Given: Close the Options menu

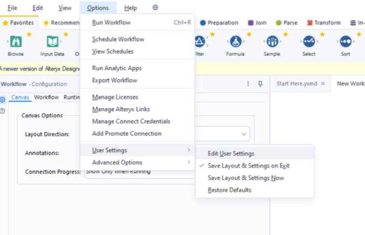Looking at the screenshot, I should coord(98,8).
